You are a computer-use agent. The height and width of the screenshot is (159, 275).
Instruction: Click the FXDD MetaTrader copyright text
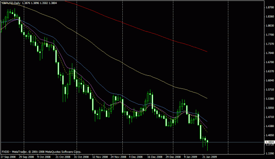[41, 152]
